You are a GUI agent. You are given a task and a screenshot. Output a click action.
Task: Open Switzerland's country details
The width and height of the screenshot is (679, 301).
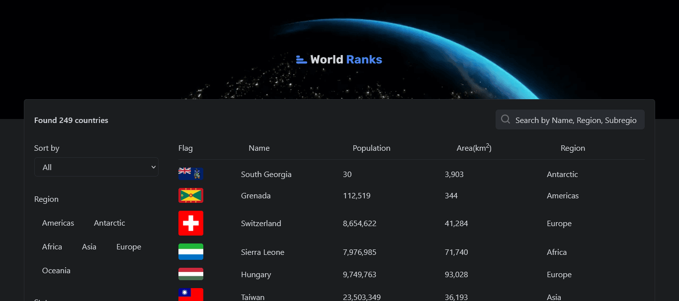coord(261,223)
